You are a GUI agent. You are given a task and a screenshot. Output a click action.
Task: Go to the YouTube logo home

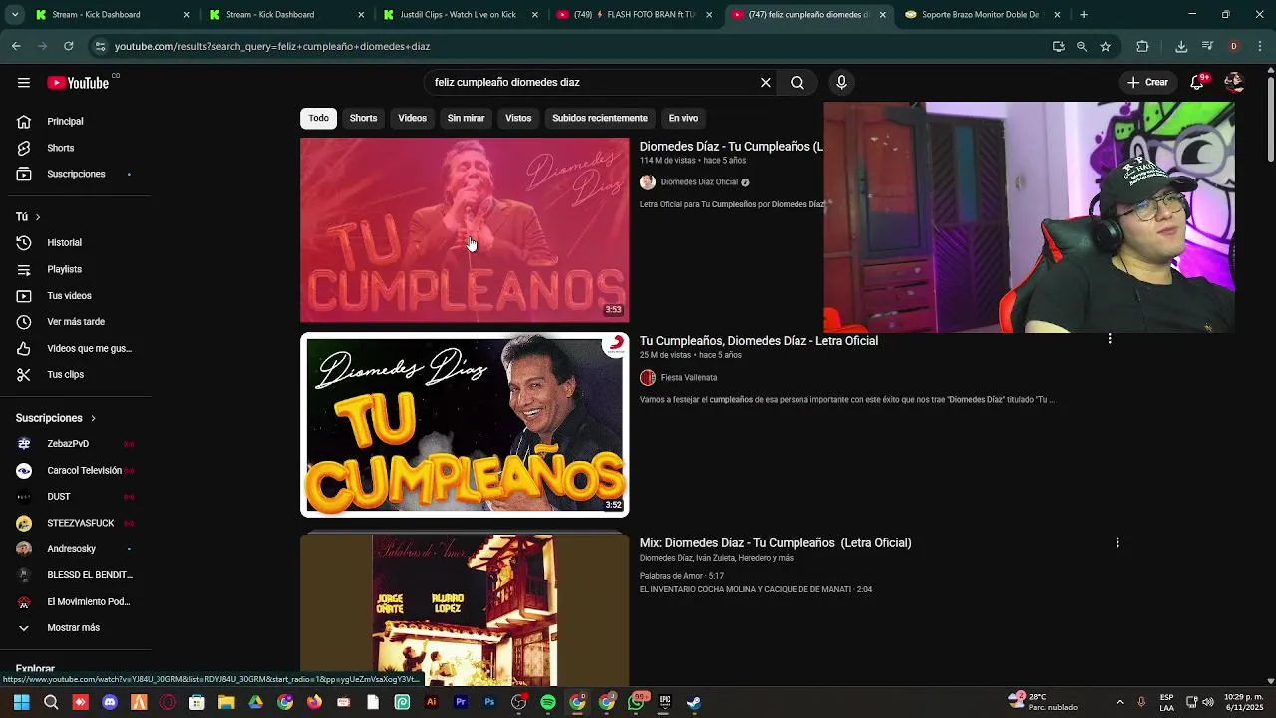click(x=78, y=83)
